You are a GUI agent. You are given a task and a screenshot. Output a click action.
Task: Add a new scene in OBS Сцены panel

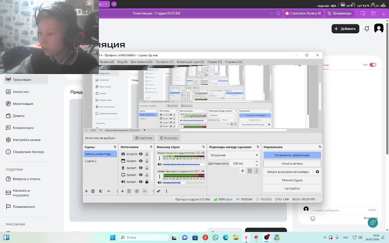[x=86, y=191]
